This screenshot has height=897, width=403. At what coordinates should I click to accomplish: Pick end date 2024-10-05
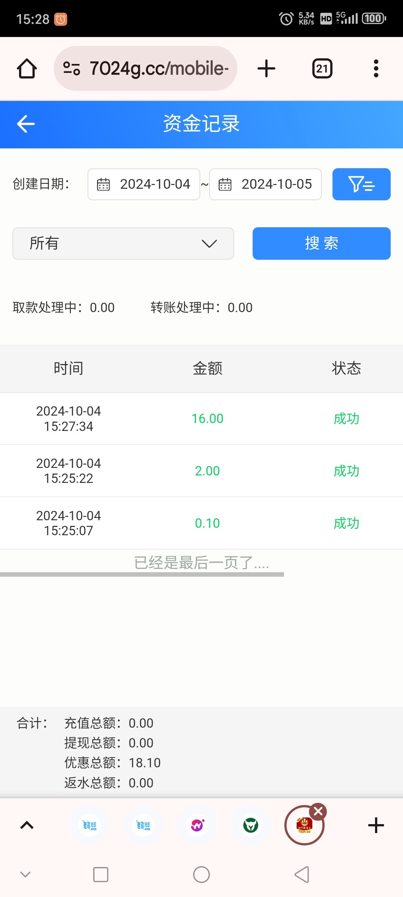click(x=265, y=184)
